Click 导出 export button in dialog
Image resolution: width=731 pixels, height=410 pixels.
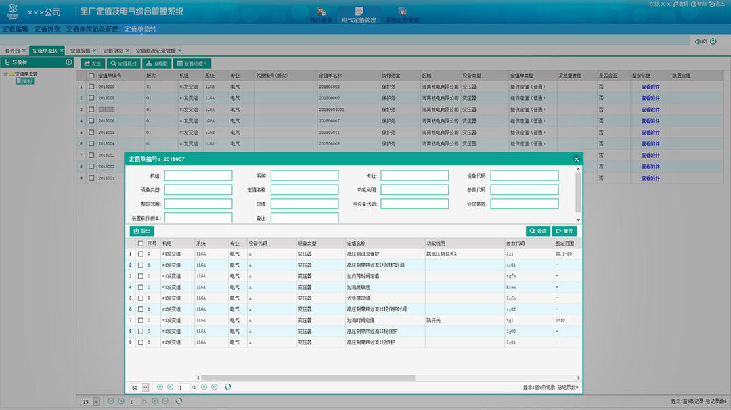(x=141, y=231)
